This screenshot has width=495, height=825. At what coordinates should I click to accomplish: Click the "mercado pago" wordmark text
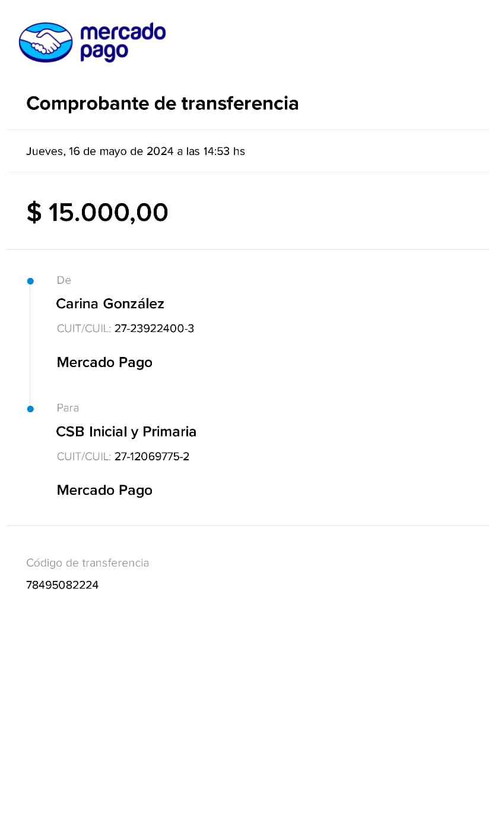point(122,42)
